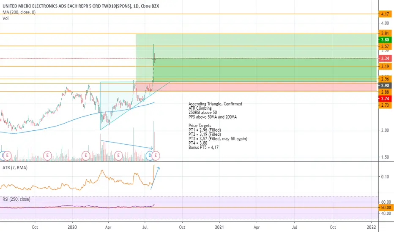Select the '250RSI above 50' annotation line
394x232 pixels.
(x=203, y=113)
